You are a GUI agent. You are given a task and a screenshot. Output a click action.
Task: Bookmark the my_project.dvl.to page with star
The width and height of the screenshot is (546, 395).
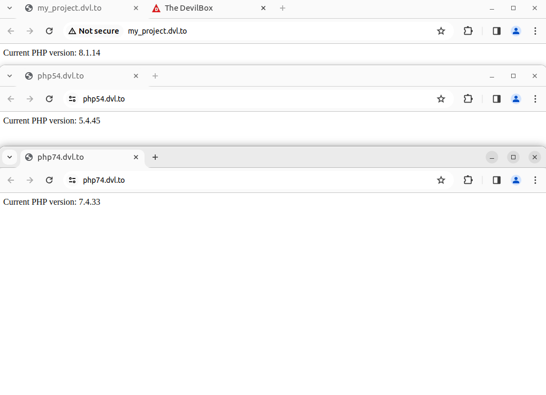tap(441, 31)
